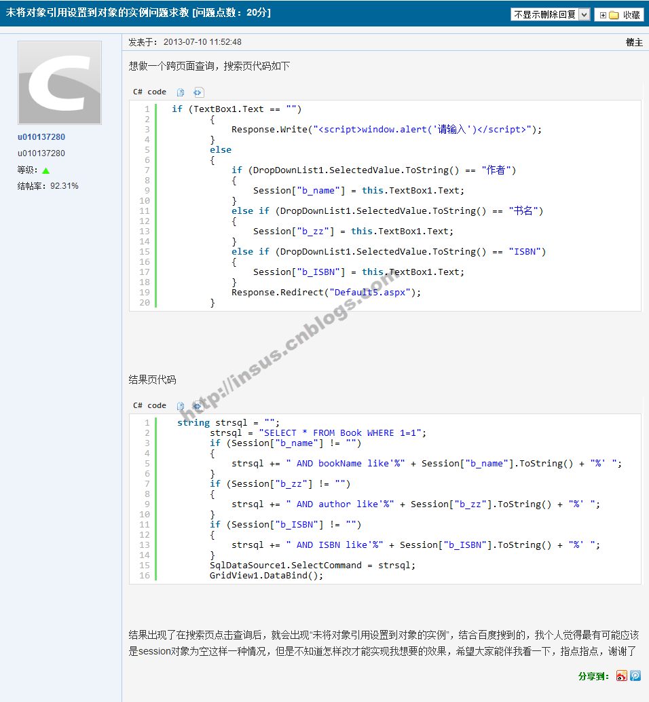The width and height of the screenshot is (649, 702).
Task: Click the 结帖率: 92.31% text
Action: (48, 186)
